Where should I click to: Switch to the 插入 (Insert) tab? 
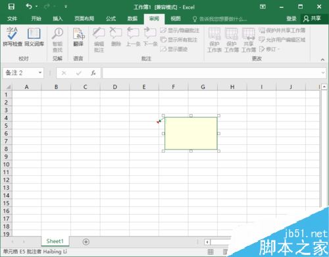tap(58, 18)
